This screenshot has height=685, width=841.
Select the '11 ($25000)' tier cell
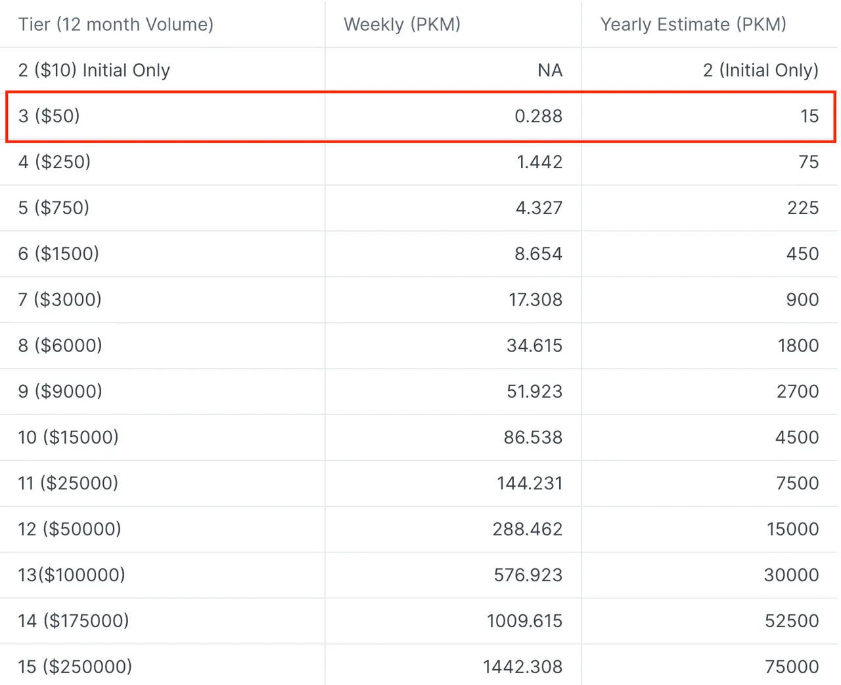tap(68, 483)
